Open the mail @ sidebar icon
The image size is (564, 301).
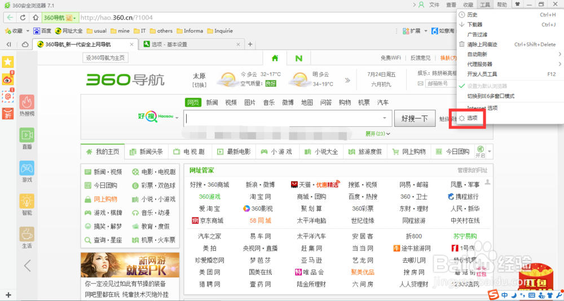pyautogui.click(x=8, y=96)
